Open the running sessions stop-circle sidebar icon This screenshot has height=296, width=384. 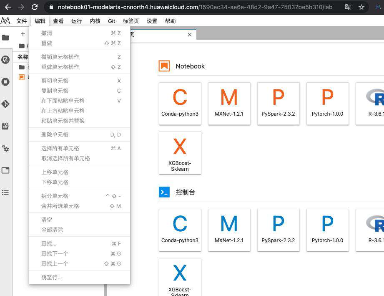point(5,82)
